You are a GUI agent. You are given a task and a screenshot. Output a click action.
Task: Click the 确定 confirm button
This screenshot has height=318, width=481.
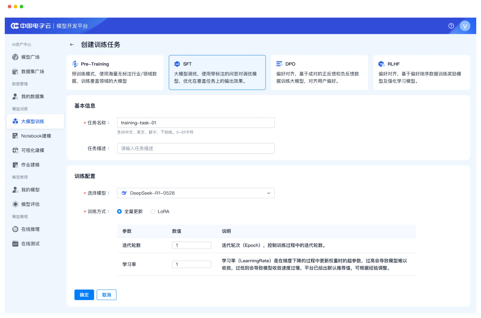84,295
